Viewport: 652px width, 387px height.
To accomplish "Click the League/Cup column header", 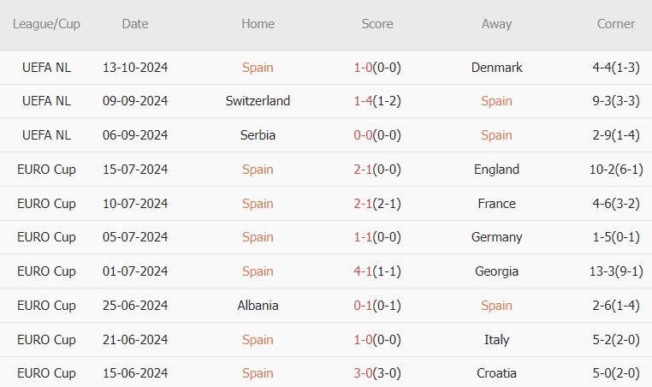I will pyautogui.click(x=47, y=24).
